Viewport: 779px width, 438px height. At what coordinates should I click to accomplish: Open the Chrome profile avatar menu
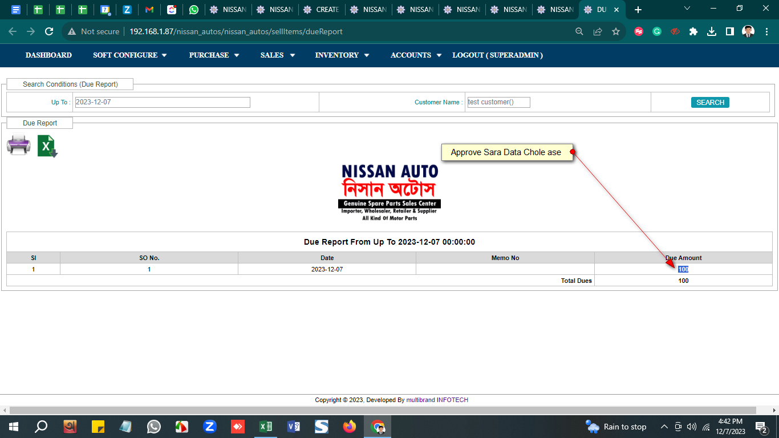[748, 31]
